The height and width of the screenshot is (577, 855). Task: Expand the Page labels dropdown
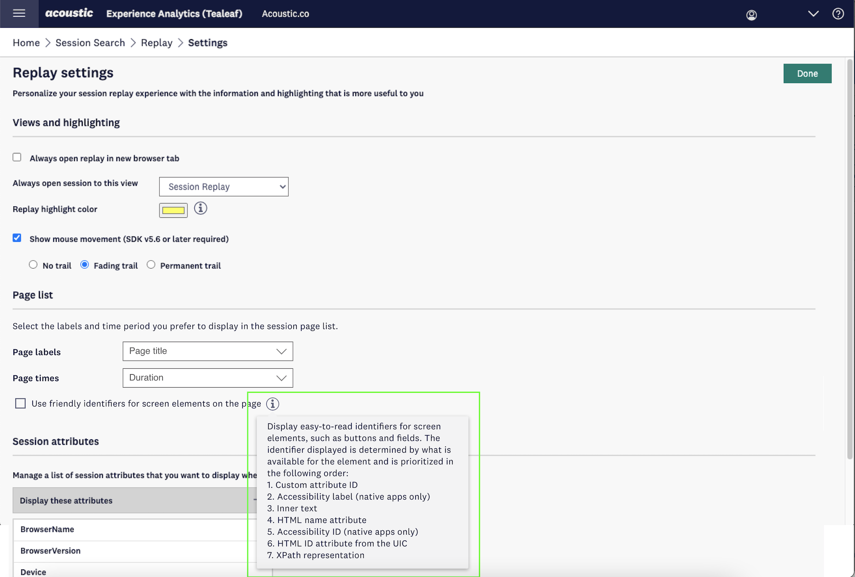point(207,351)
